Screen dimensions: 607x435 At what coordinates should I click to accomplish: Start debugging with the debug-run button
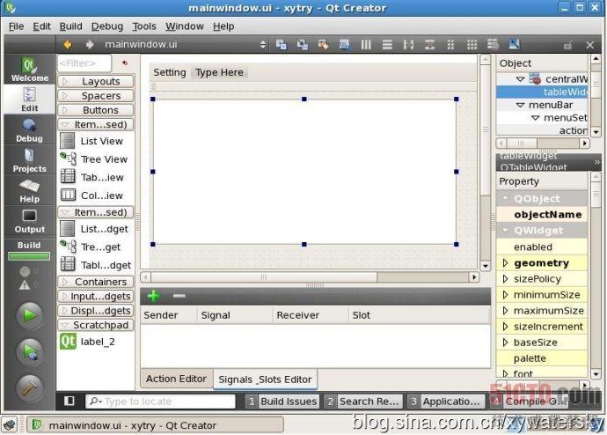click(29, 351)
